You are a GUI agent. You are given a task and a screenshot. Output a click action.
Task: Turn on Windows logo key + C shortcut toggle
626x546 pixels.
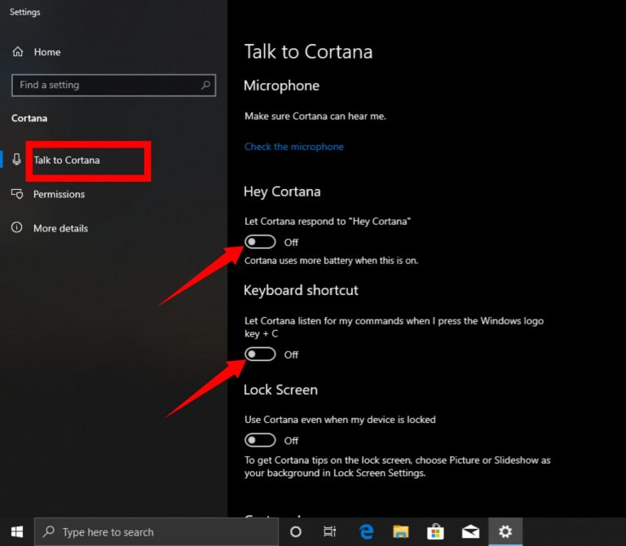[260, 354]
